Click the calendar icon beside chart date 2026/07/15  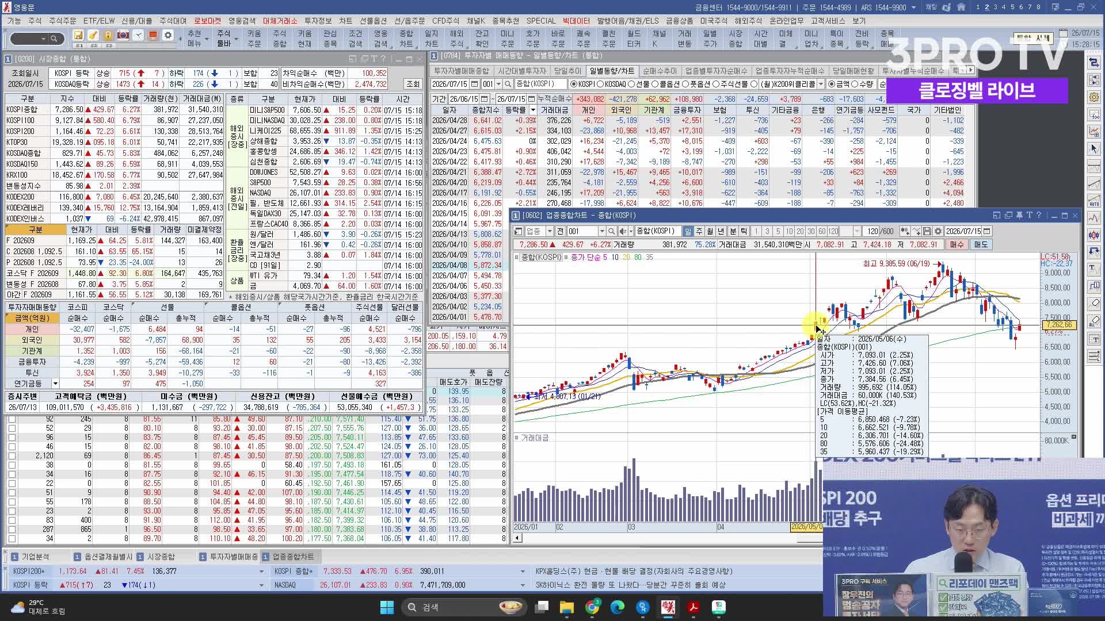point(987,231)
